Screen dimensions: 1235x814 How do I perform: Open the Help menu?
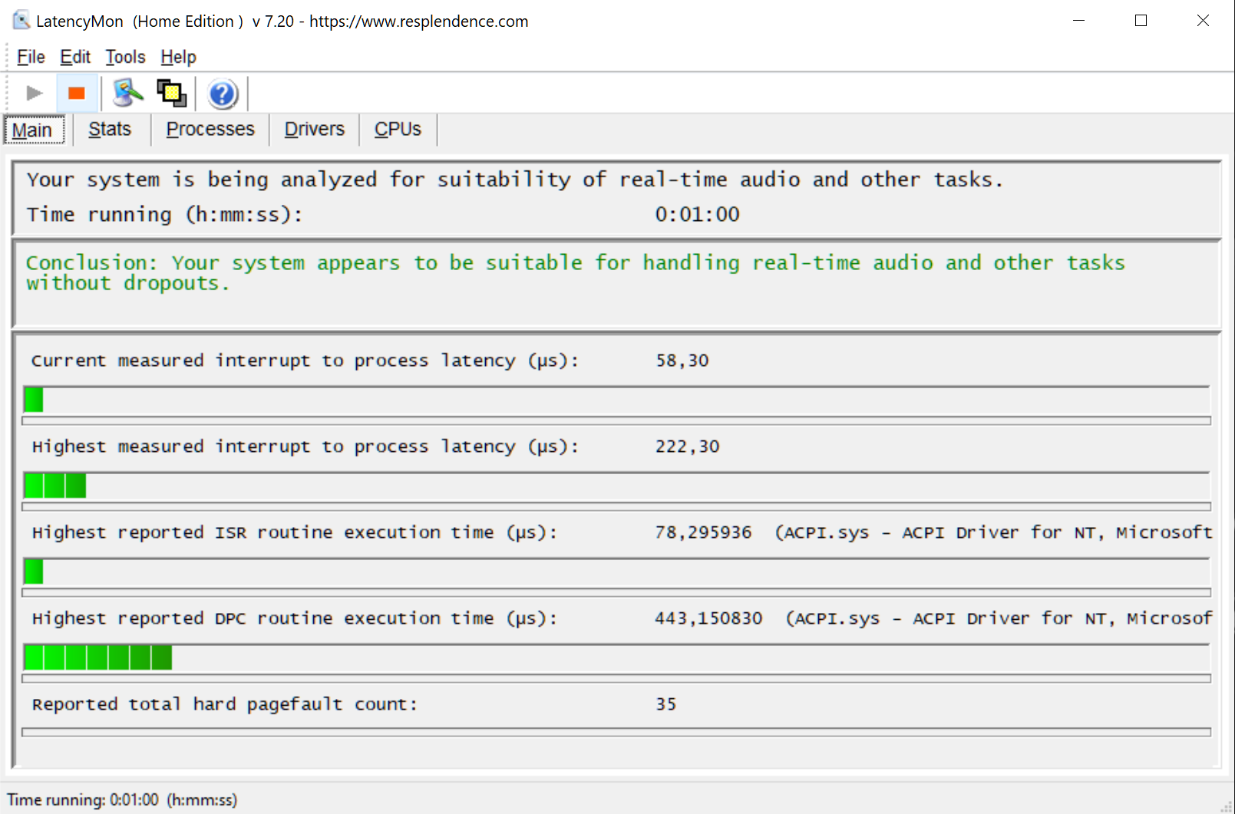pyautogui.click(x=178, y=57)
